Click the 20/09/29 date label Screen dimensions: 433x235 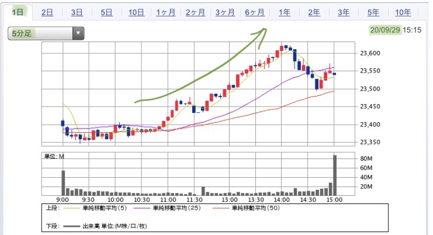385,30
